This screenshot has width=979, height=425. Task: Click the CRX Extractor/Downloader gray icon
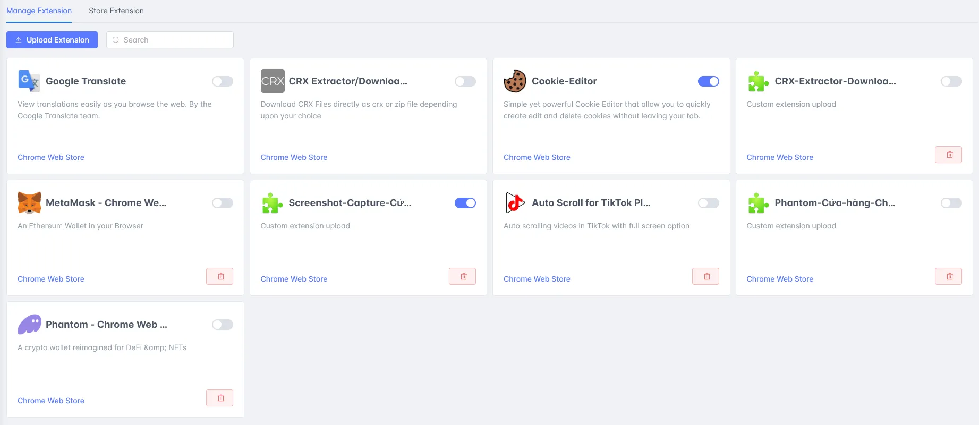coord(273,81)
